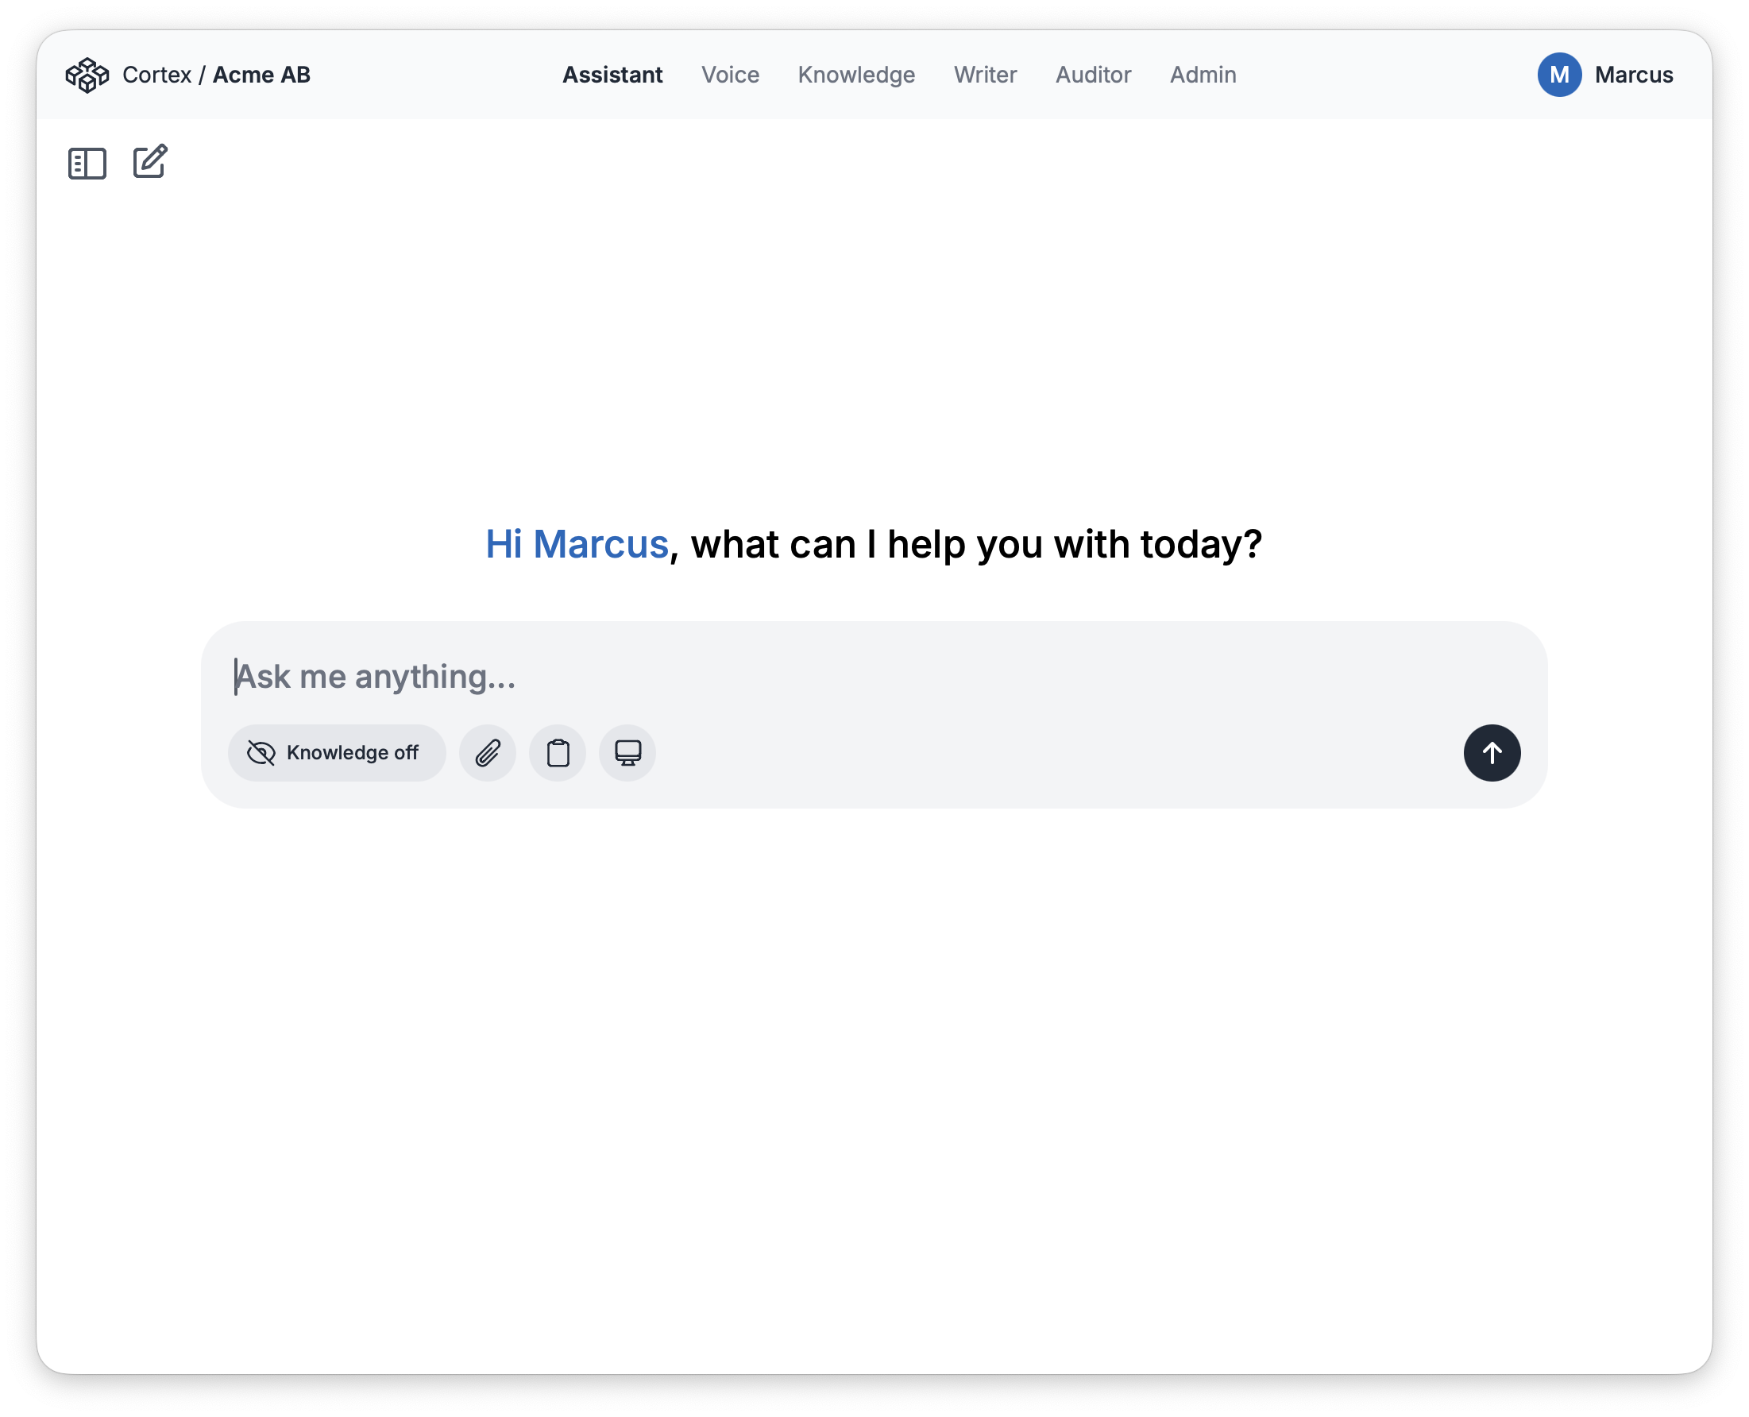The image size is (1749, 1417).
Task: Click the Ask me anything input field
Action: coord(874,675)
